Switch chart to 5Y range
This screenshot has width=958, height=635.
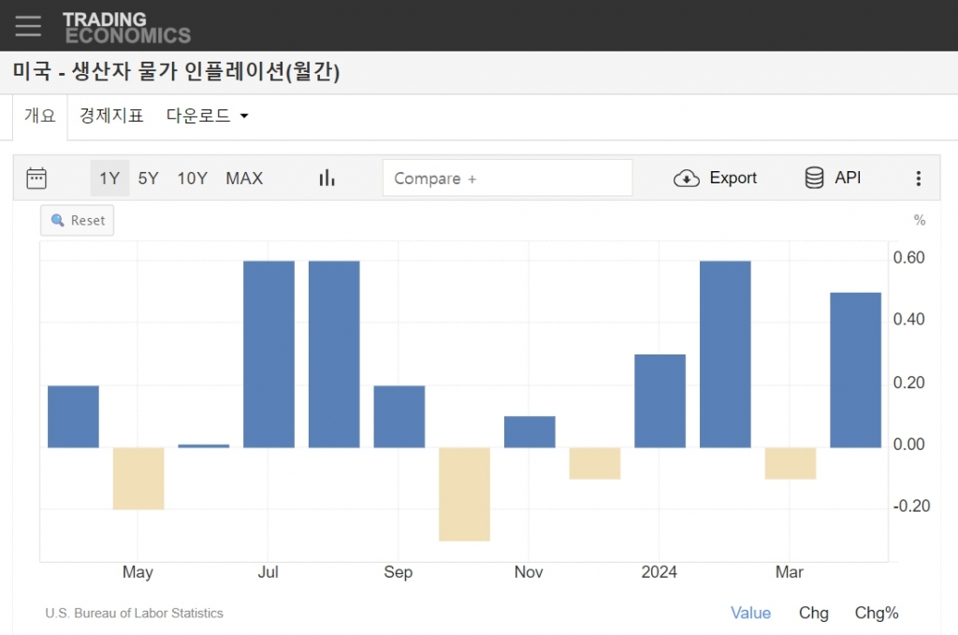148,178
